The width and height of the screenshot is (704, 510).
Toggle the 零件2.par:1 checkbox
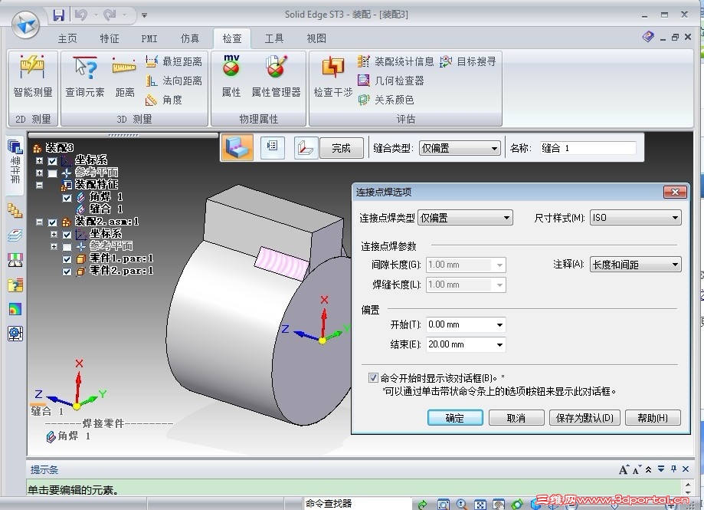[67, 271]
